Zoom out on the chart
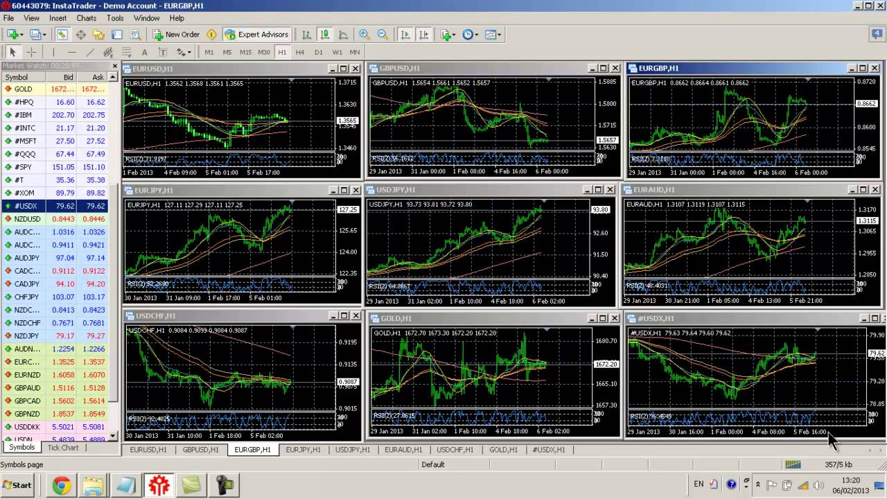Screen dimensions: 887x499 (x=383, y=34)
